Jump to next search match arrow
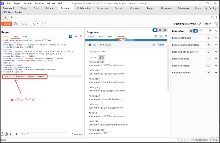This screenshot has width=220, height=143. point(16,134)
